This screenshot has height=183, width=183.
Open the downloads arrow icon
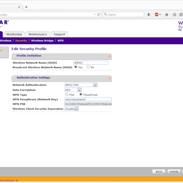pyautogui.click(x=149, y=15)
